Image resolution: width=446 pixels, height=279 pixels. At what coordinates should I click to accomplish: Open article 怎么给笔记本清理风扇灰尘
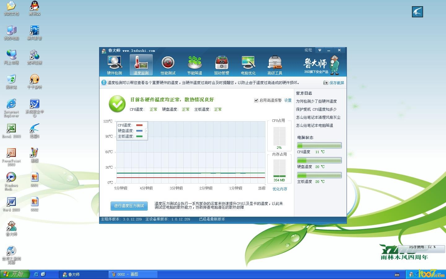318,117
